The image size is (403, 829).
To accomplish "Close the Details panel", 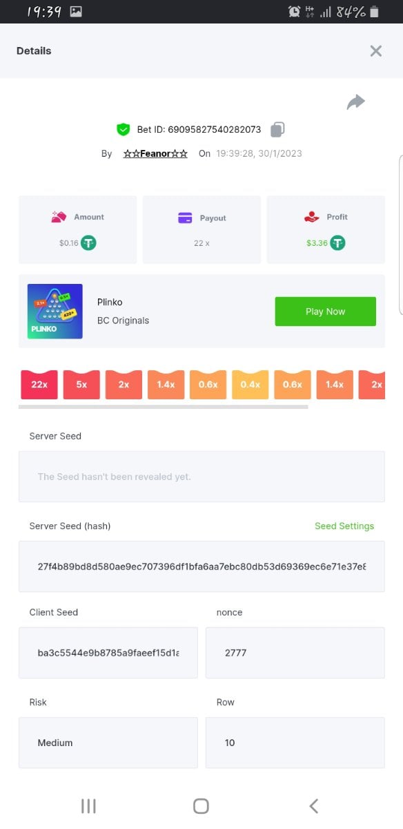I will 375,50.
